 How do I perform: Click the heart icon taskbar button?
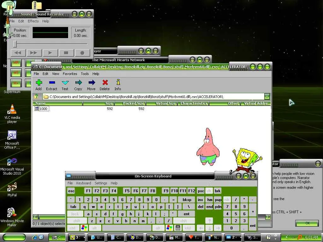pos(194,238)
